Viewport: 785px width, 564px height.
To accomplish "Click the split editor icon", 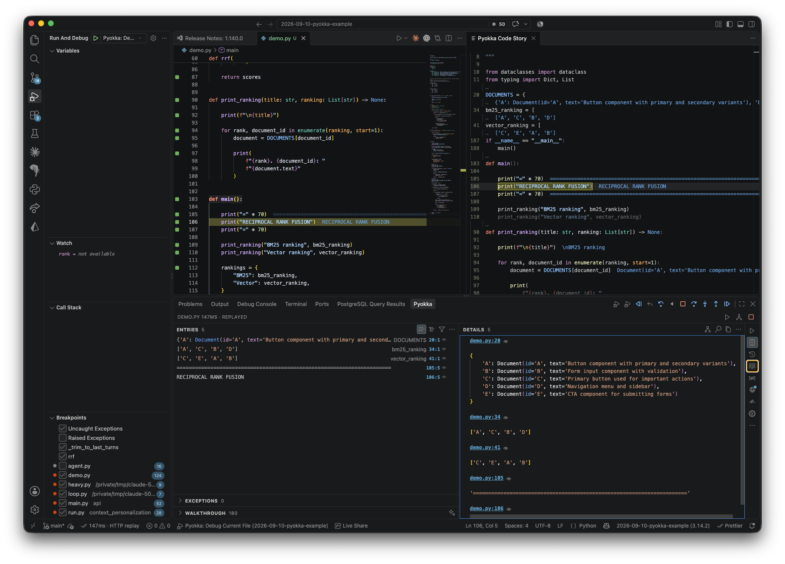I will point(449,38).
